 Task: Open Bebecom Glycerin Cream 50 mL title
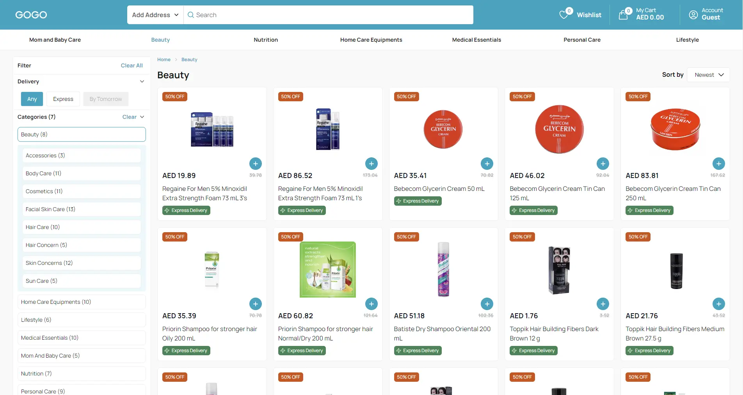(x=439, y=189)
